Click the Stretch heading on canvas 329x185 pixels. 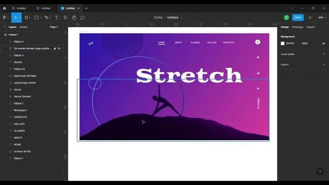click(x=189, y=75)
